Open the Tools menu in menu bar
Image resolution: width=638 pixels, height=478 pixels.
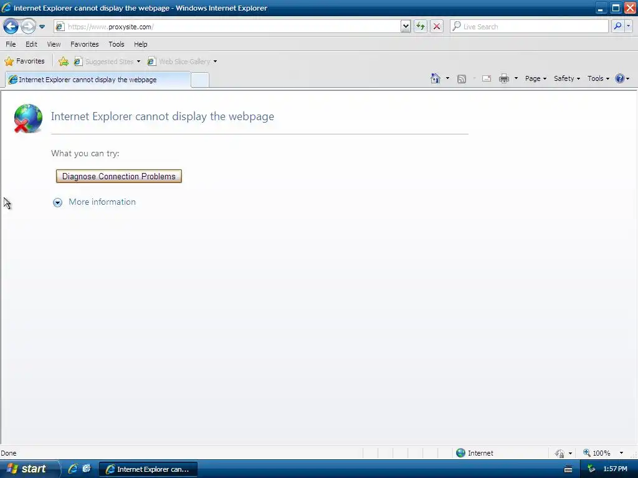coord(117,44)
